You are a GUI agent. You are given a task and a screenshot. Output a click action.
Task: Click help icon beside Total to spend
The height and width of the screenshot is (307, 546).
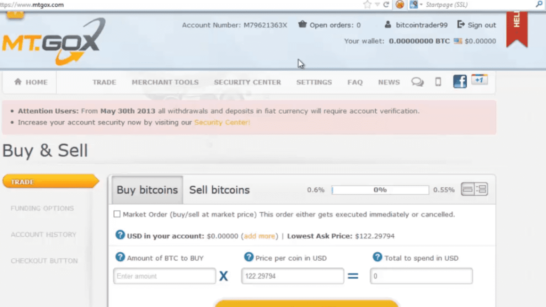377,257
